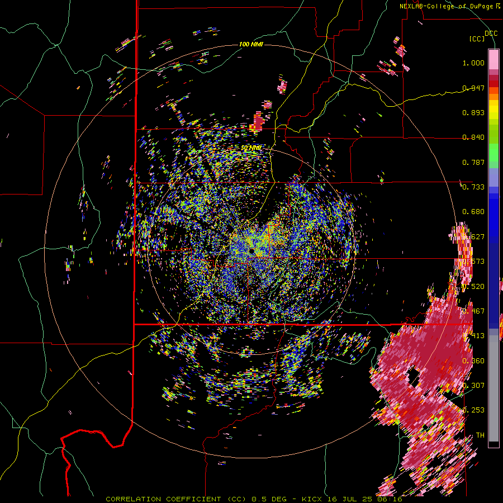503x503 pixels.
Task: Click the [CC] units label
Action: [477, 39]
